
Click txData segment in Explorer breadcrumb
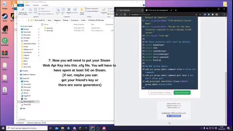(83, 20)
